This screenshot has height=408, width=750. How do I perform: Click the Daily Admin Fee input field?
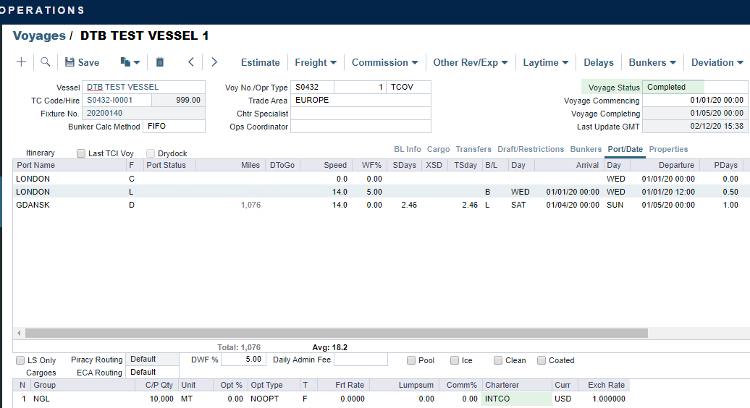(x=361, y=360)
